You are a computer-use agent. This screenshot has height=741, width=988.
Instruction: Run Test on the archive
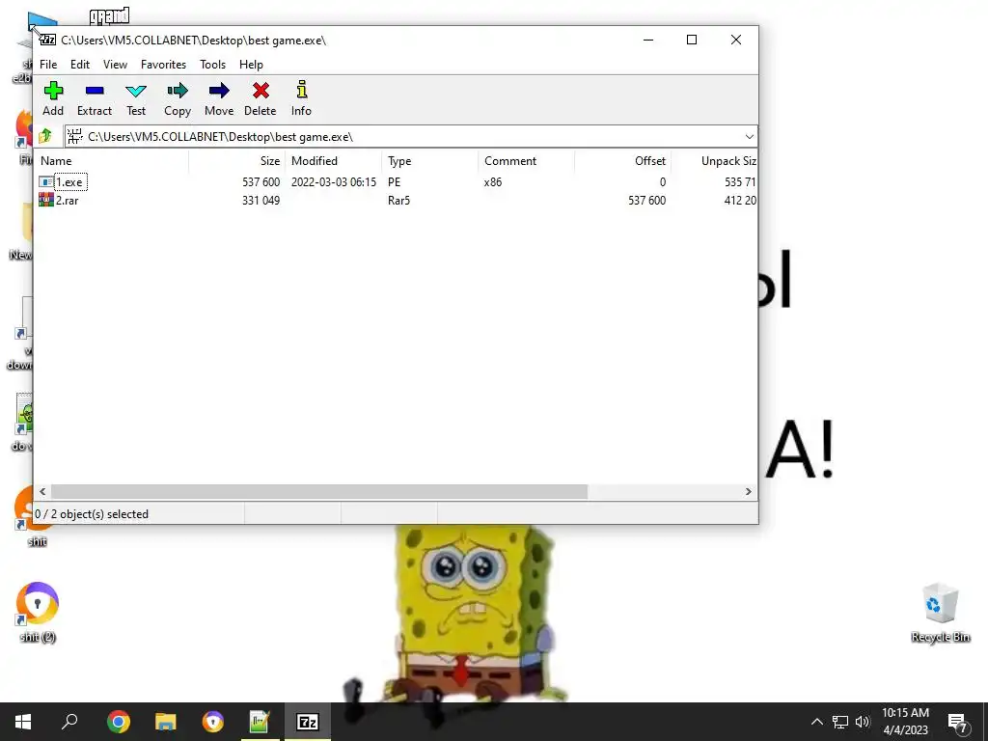(136, 99)
